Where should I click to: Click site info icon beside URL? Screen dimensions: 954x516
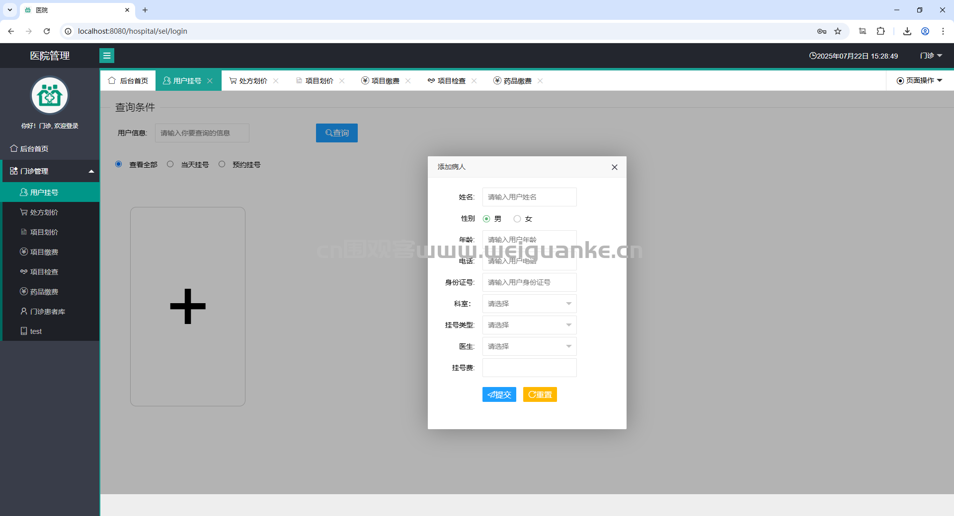(69, 31)
